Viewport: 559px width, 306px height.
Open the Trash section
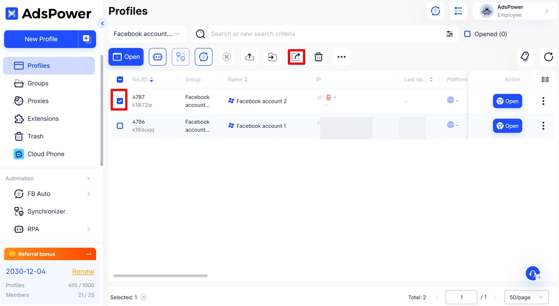click(x=49, y=136)
